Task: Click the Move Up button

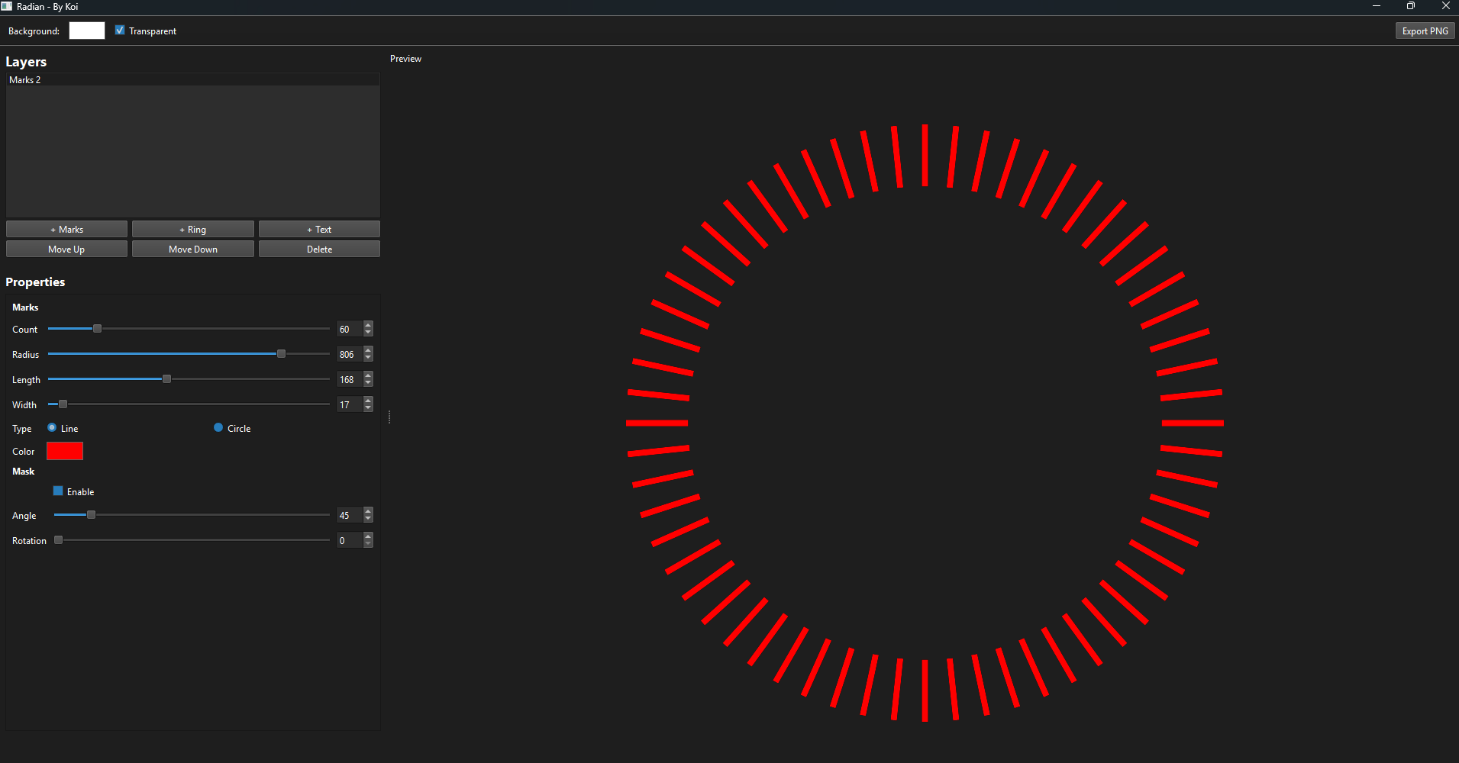Action: click(x=66, y=249)
